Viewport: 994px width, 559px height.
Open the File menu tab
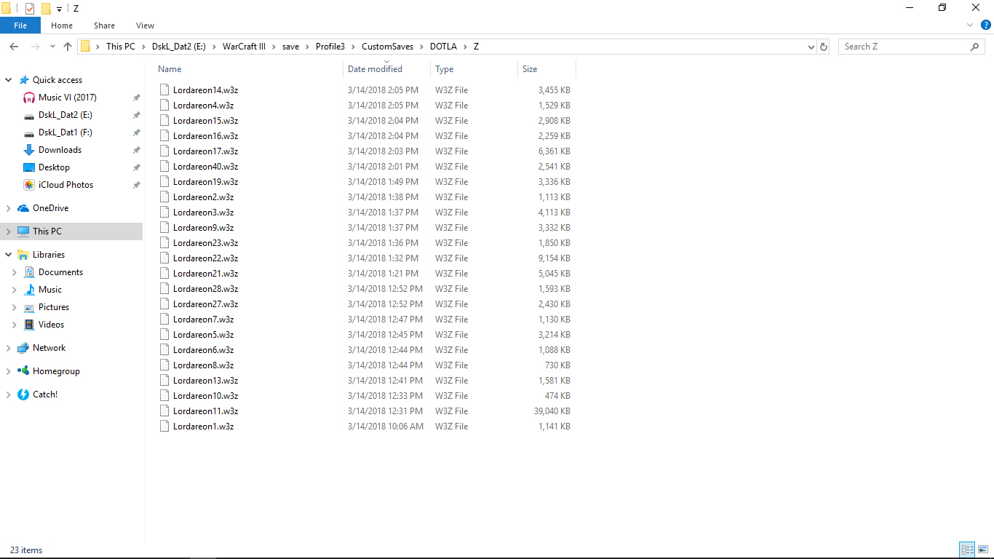point(20,25)
